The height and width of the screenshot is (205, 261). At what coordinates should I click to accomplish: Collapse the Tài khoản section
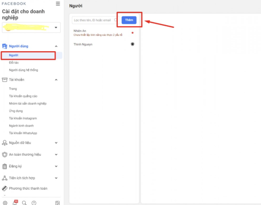(x=56, y=80)
